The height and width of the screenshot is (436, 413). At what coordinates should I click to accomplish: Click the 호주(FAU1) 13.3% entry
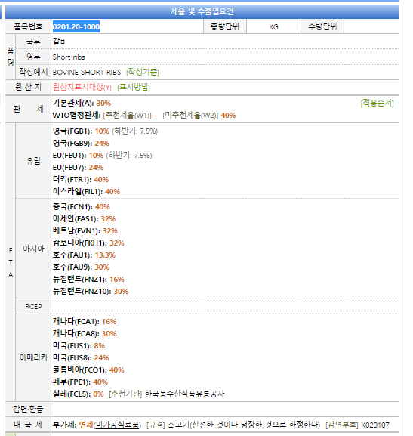pyautogui.click(x=84, y=255)
